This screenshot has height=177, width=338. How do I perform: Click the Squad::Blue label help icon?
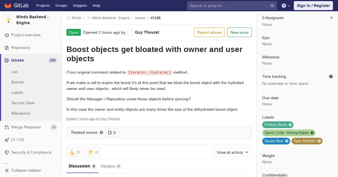coord(287,141)
